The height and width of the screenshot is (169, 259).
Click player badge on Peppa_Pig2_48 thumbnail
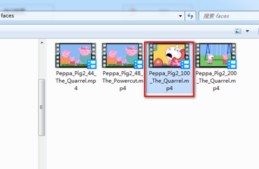[139, 64]
